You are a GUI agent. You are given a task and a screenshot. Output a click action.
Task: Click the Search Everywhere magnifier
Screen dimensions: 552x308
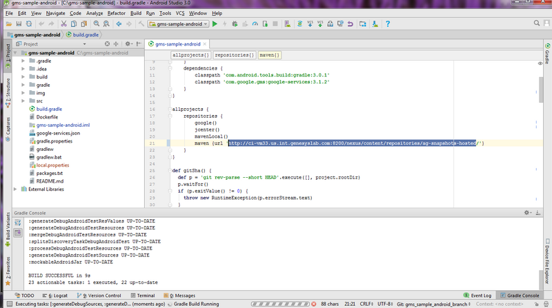pyautogui.click(x=537, y=23)
